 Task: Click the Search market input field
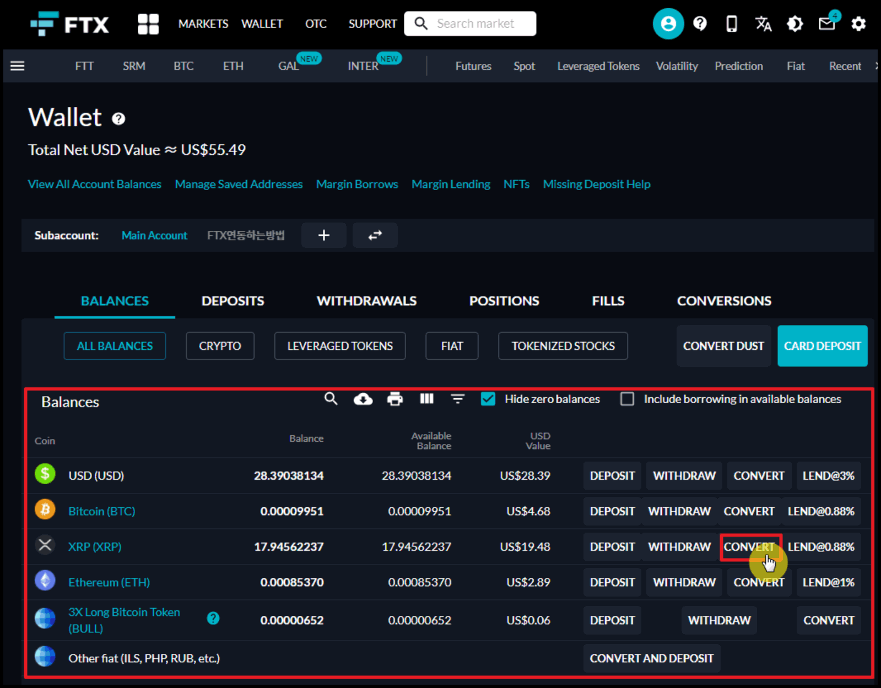475,24
